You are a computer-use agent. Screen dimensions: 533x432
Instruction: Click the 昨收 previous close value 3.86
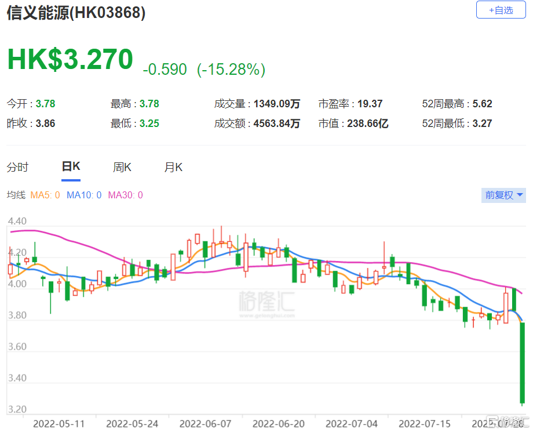pos(46,124)
